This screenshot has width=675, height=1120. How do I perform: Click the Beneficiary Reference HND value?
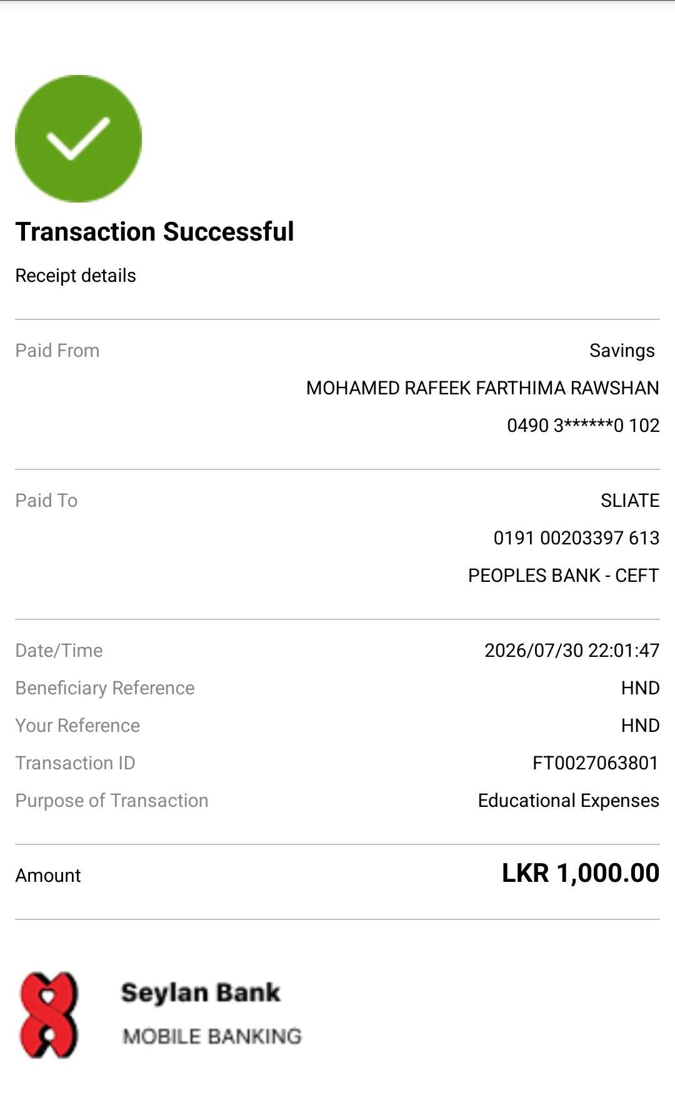(x=640, y=688)
